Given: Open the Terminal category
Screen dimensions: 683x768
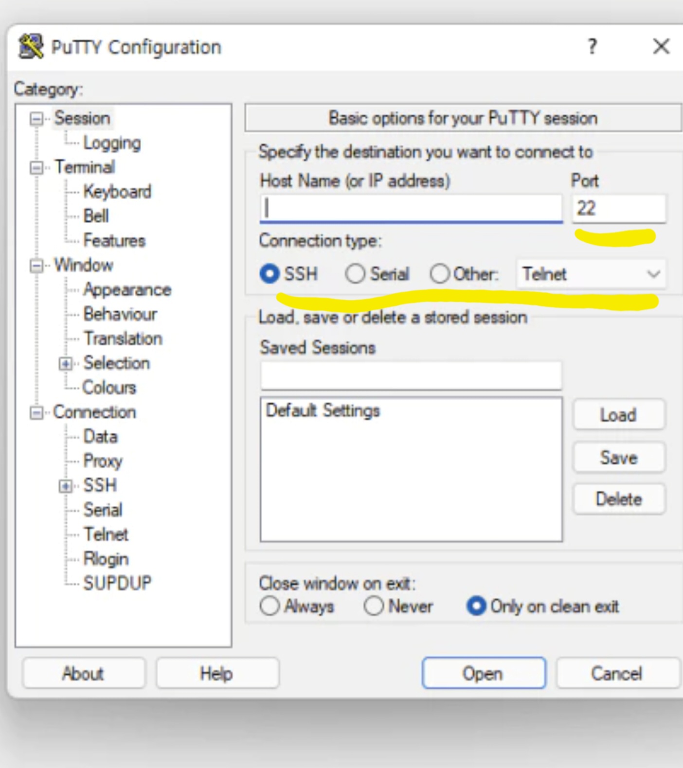Looking at the screenshot, I should coord(85,167).
